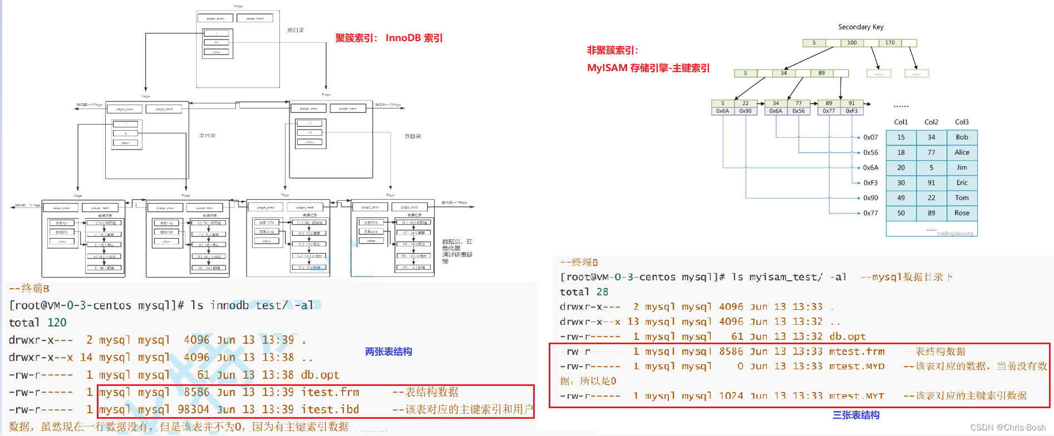This screenshot has height=436, width=1054.
Task: Click the file name 'mtest.frm'
Action: point(857,351)
